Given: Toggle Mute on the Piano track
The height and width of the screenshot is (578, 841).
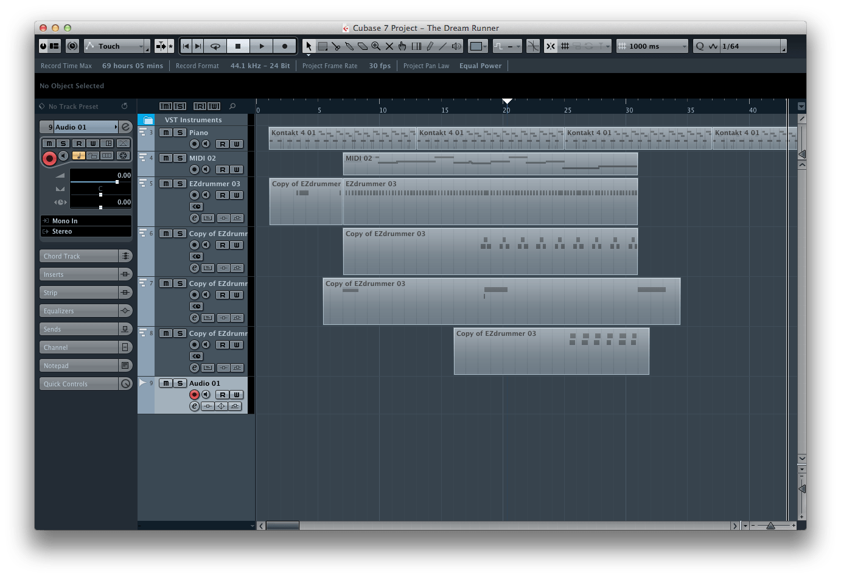Looking at the screenshot, I should coord(166,133).
